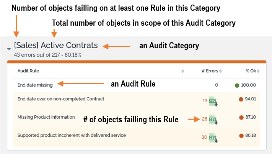Viewport: 272px width, 154px height.
Task: Collapse the [Sales] Active Contrats category arrow
Action: point(9,49)
